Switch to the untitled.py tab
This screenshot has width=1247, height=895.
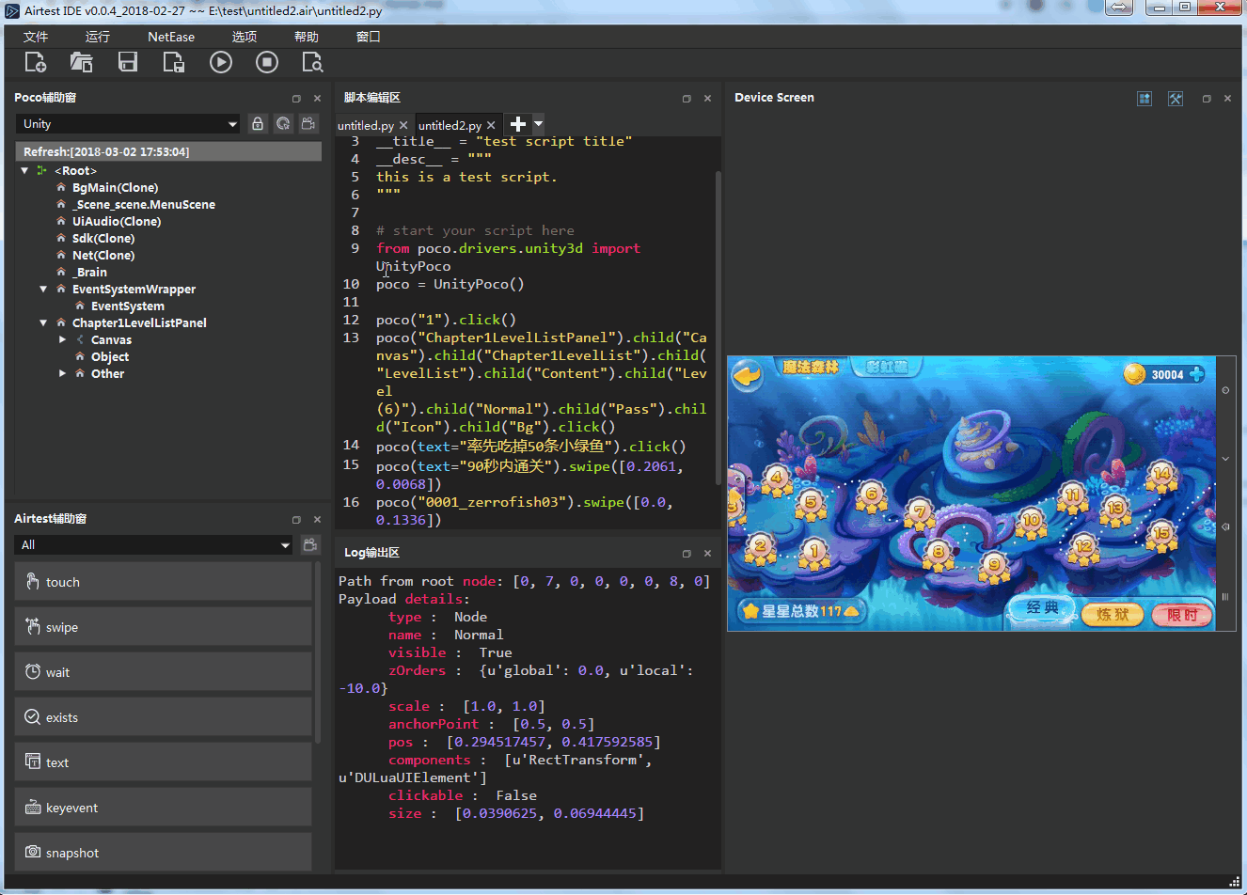pyautogui.click(x=366, y=125)
